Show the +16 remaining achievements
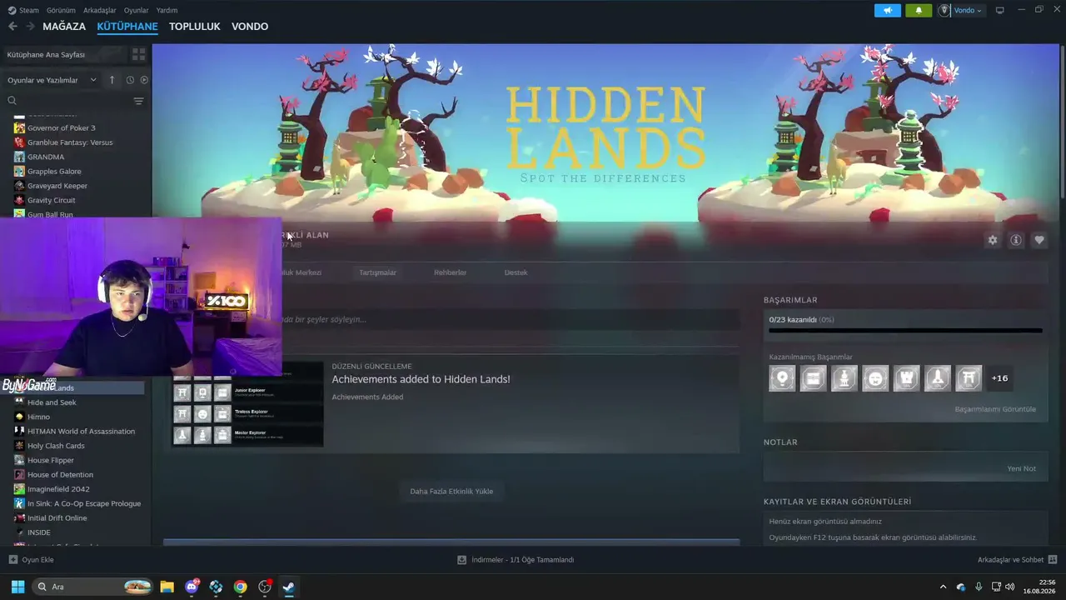The width and height of the screenshot is (1066, 600). pyautogui.click(x=999, y=378)
